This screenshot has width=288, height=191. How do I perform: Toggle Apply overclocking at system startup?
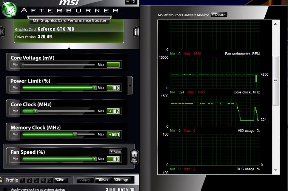[5, 189]
